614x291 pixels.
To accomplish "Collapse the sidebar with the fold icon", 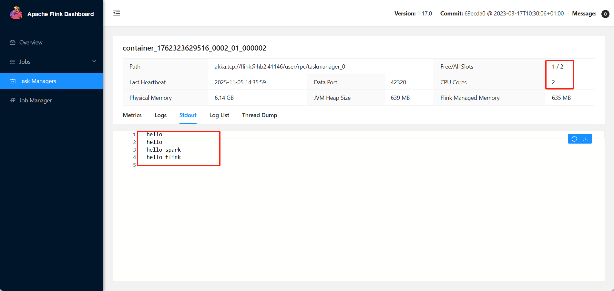I will [117, 13].
